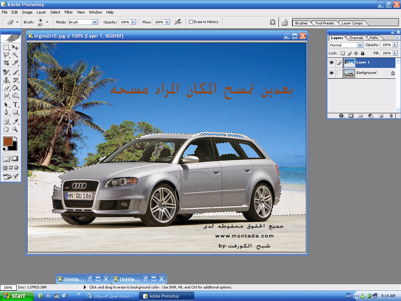This screenshot has height=301, width=401.
Task: Pick the Polygonal Lasso tool
Action: [6, 55]
